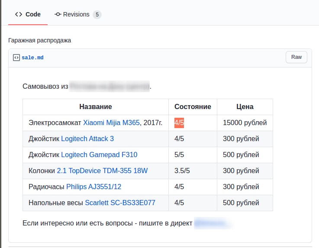Open the Philips AJ3551/12 link

(94, 187)
